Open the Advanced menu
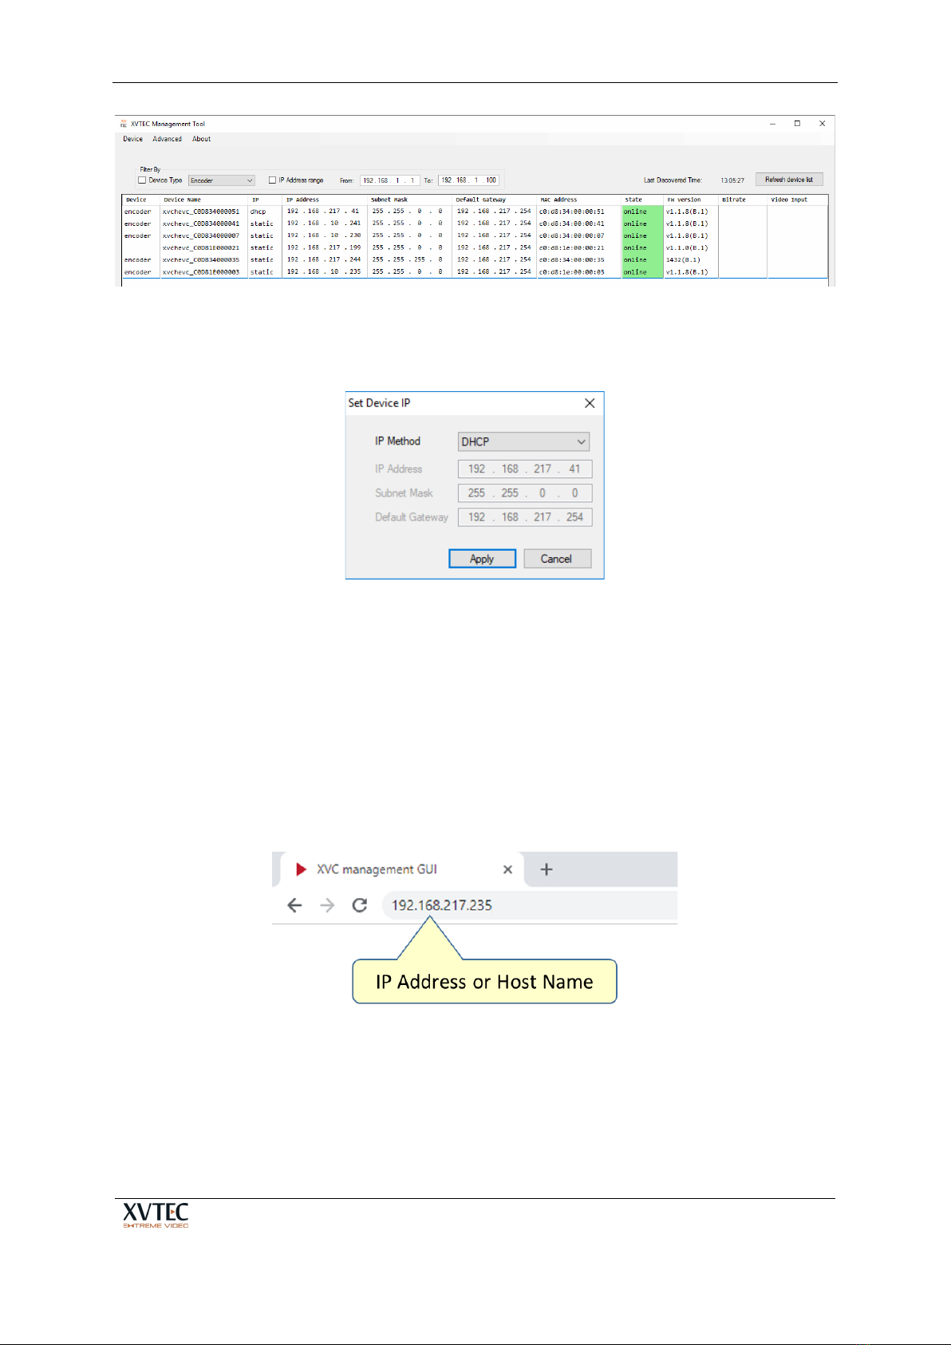 [x=167, y=139]
